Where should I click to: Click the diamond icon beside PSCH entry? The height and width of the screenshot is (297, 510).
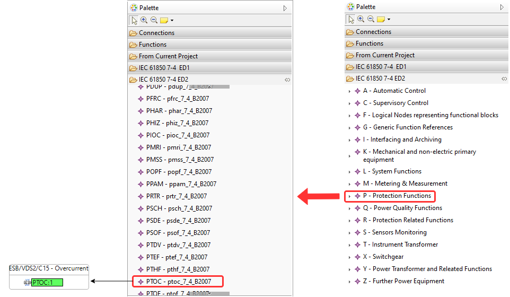tap(140, 208)
